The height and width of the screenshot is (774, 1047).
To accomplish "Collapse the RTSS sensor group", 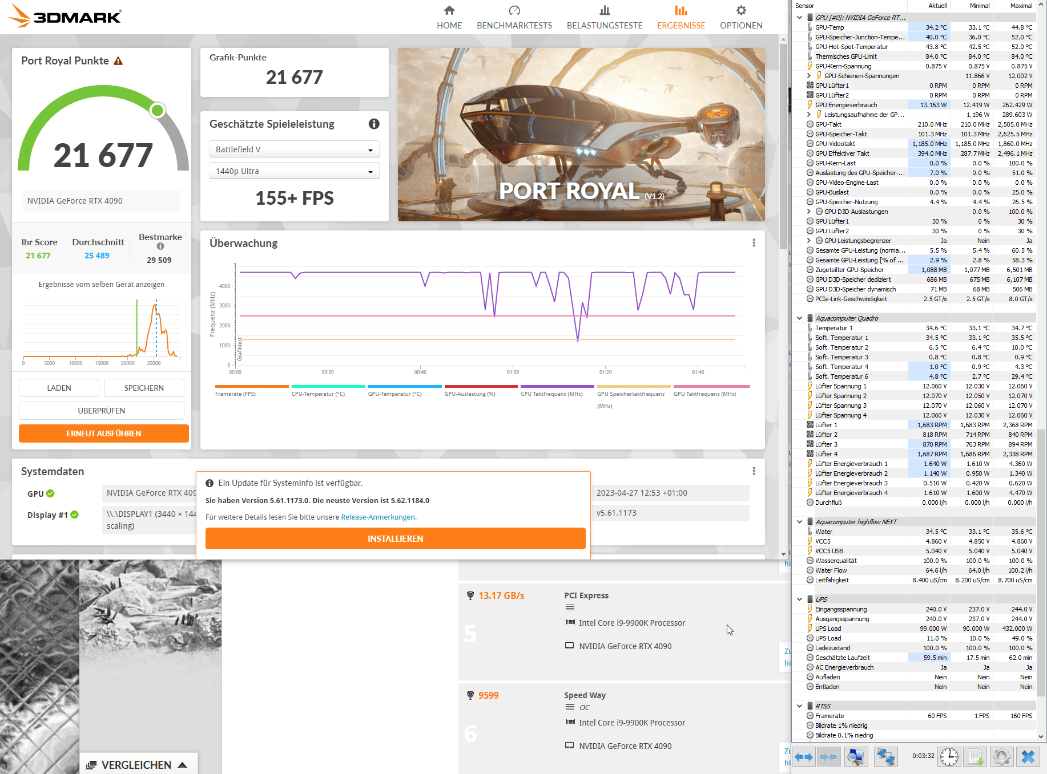I will 800,706.
